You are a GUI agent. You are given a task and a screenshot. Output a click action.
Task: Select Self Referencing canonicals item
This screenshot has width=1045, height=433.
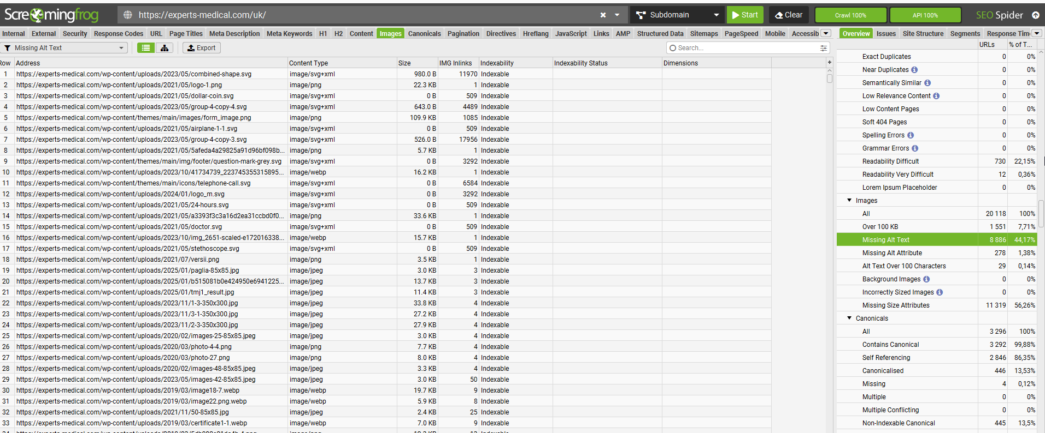[x=936, y=358]
